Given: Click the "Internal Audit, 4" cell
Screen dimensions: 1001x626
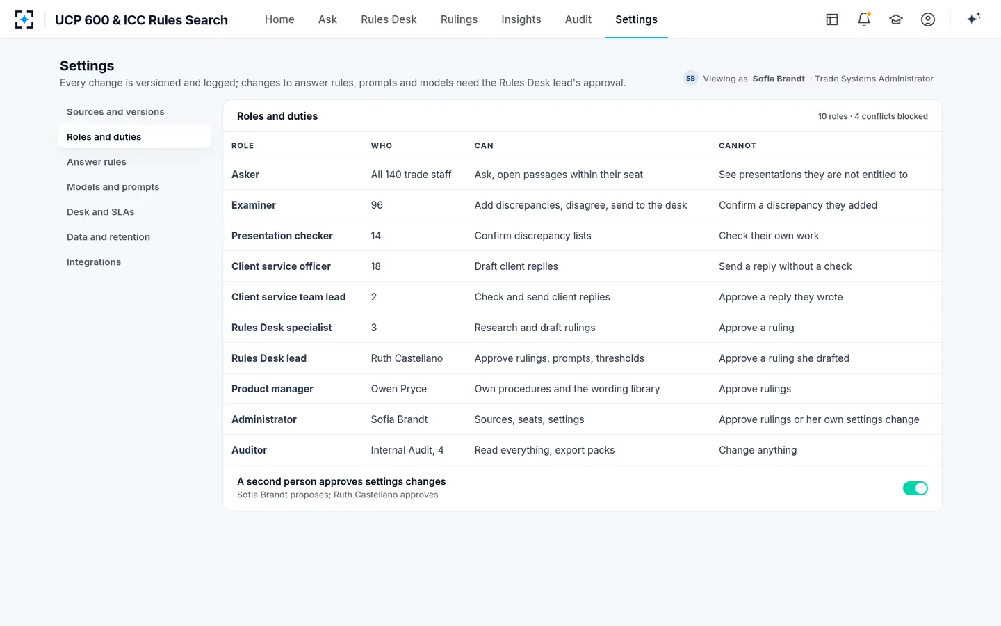Looking at the screenshot, I should pyautogui.click(x=407, y=450).
